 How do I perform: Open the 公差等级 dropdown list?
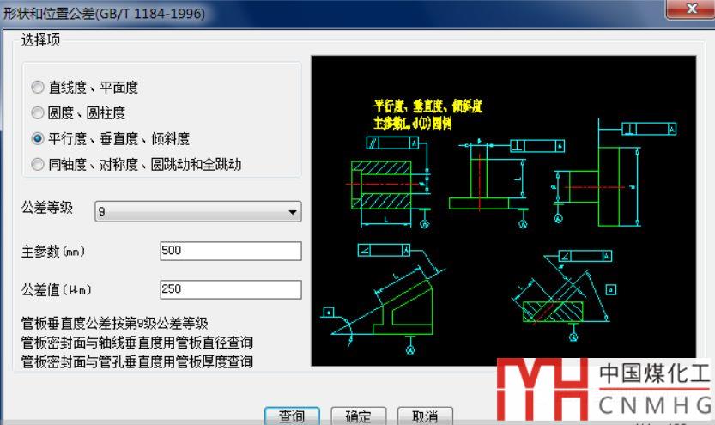click(x=198, y=211)
